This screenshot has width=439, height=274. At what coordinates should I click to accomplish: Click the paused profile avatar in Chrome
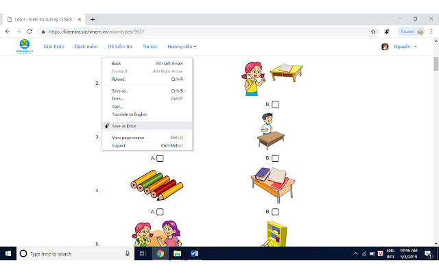[x=420, y=32]
